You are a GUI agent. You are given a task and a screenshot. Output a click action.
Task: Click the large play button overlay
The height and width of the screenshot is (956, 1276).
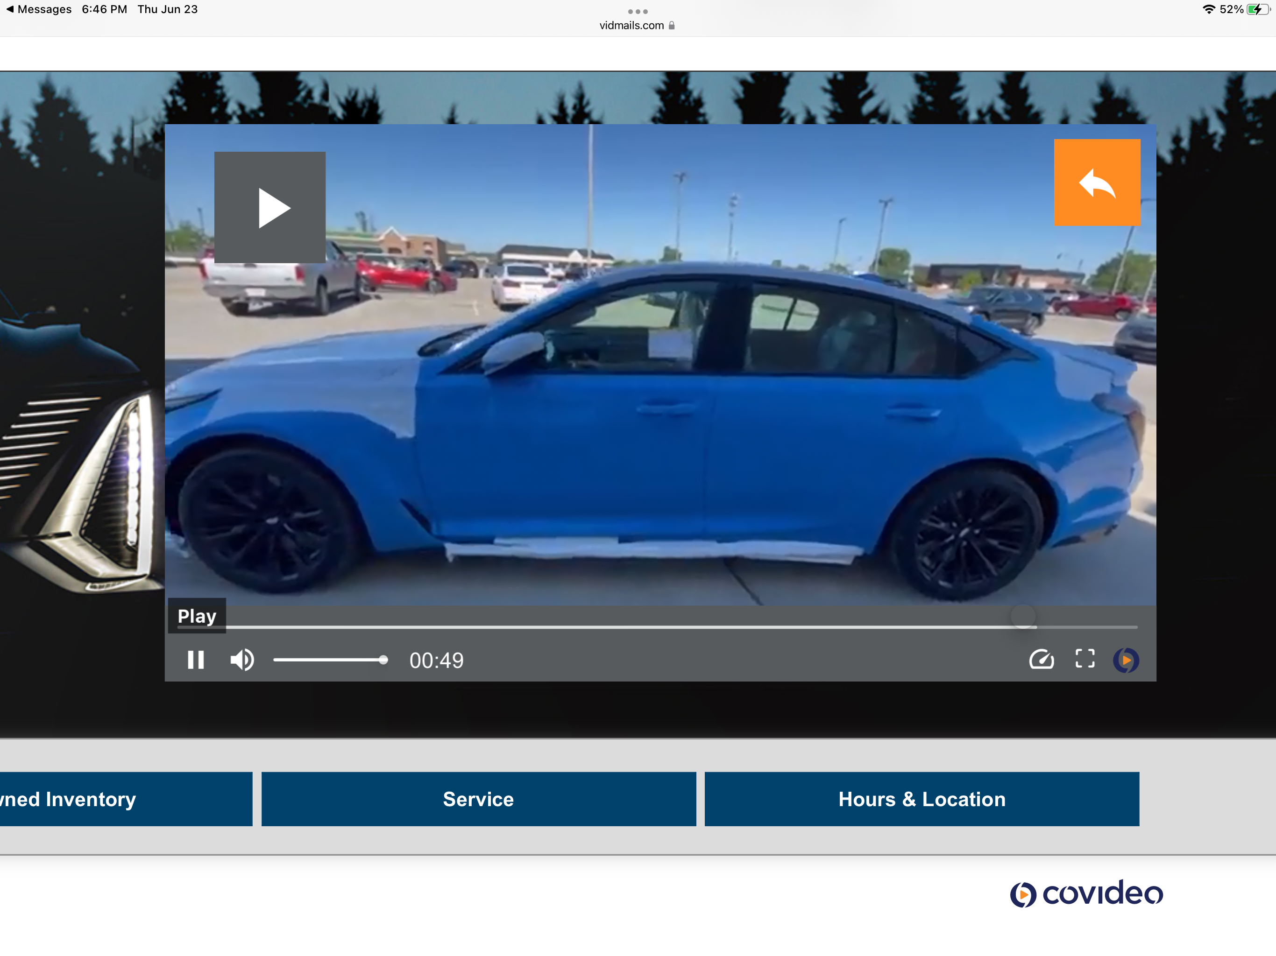tap(269, 208)
